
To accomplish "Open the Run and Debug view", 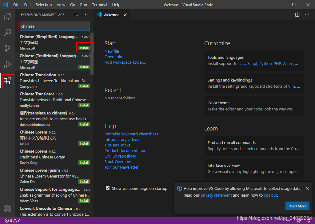I will pyautogui.click(x=7, y=65).
